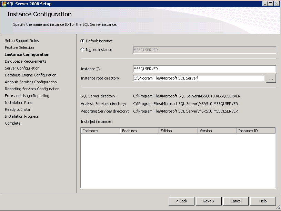Go to Feature Selection step

tap(19, 48)
